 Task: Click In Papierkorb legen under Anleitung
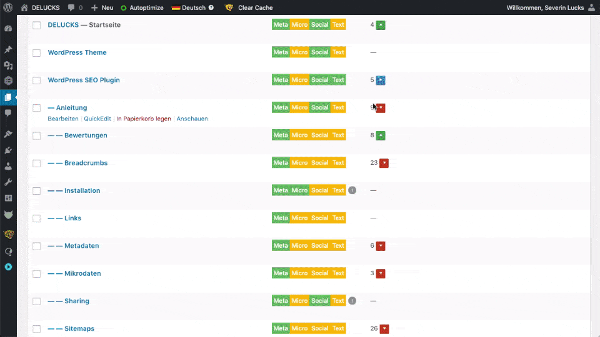pos(144,119)
